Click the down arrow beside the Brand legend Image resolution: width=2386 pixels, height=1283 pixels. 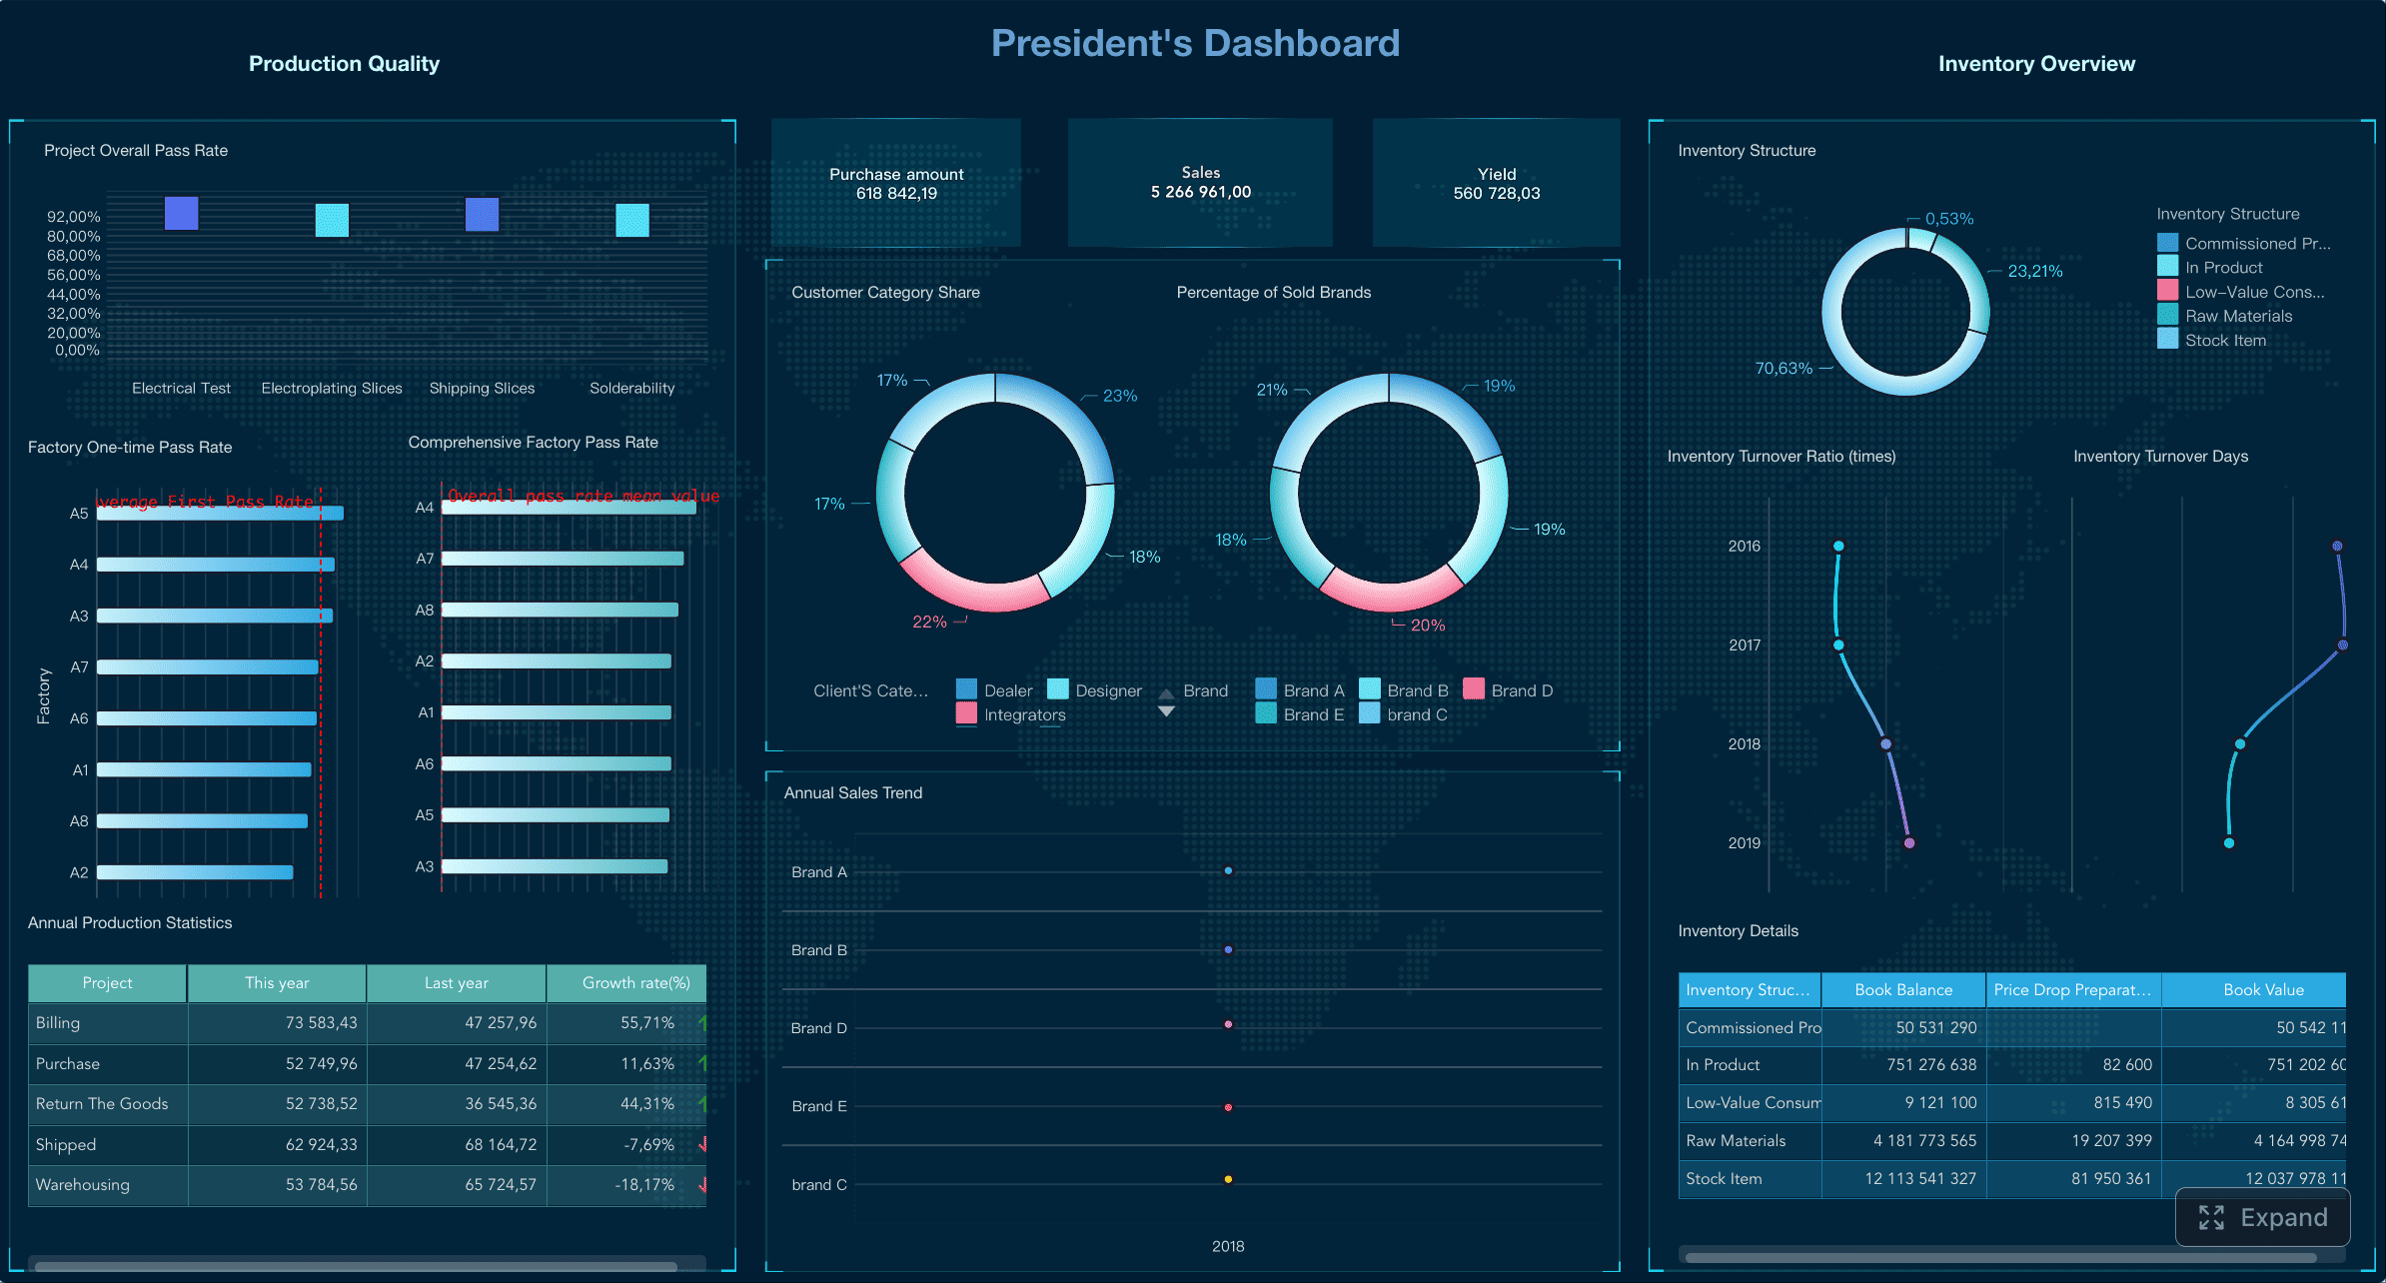tap(1165, 711)
